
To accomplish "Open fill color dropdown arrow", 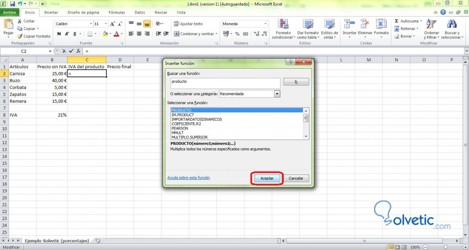I will tap(110, 34).
